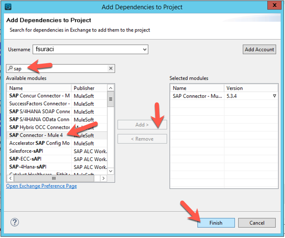Select SAP S/4HANA OData Connector row
The width and height of the screenshot is (285, 238).
click(x=57, y=119)
